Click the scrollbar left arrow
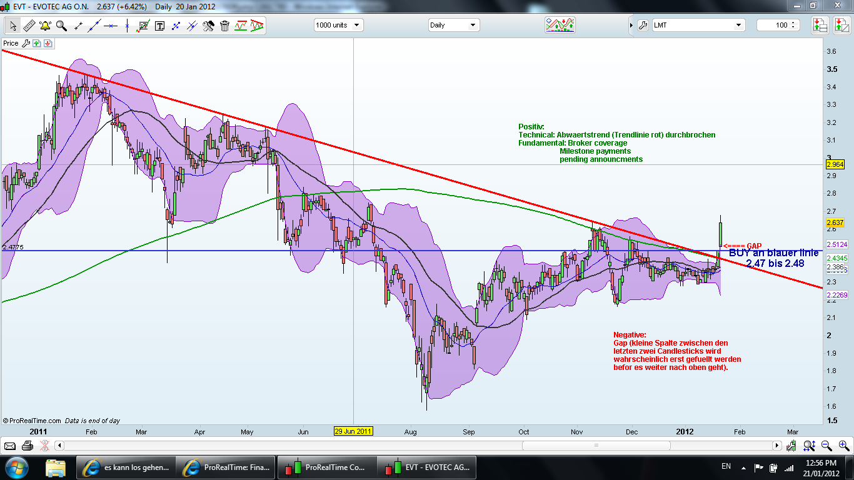This screenshot has height=480, width=854. coord(60,446)
